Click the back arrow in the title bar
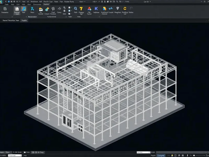This screenshot has height=157, width=209. (x=6, y=2)
